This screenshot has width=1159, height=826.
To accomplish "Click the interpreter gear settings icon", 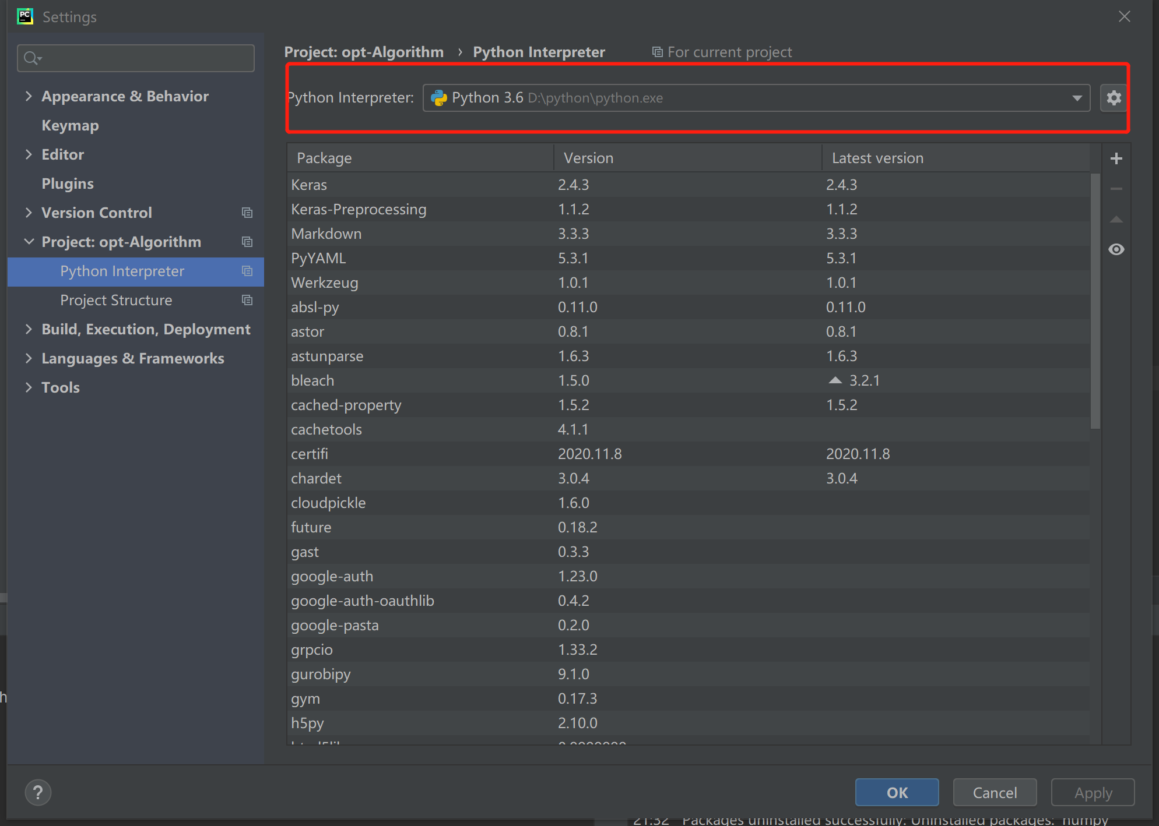I will coord(1114,98).
